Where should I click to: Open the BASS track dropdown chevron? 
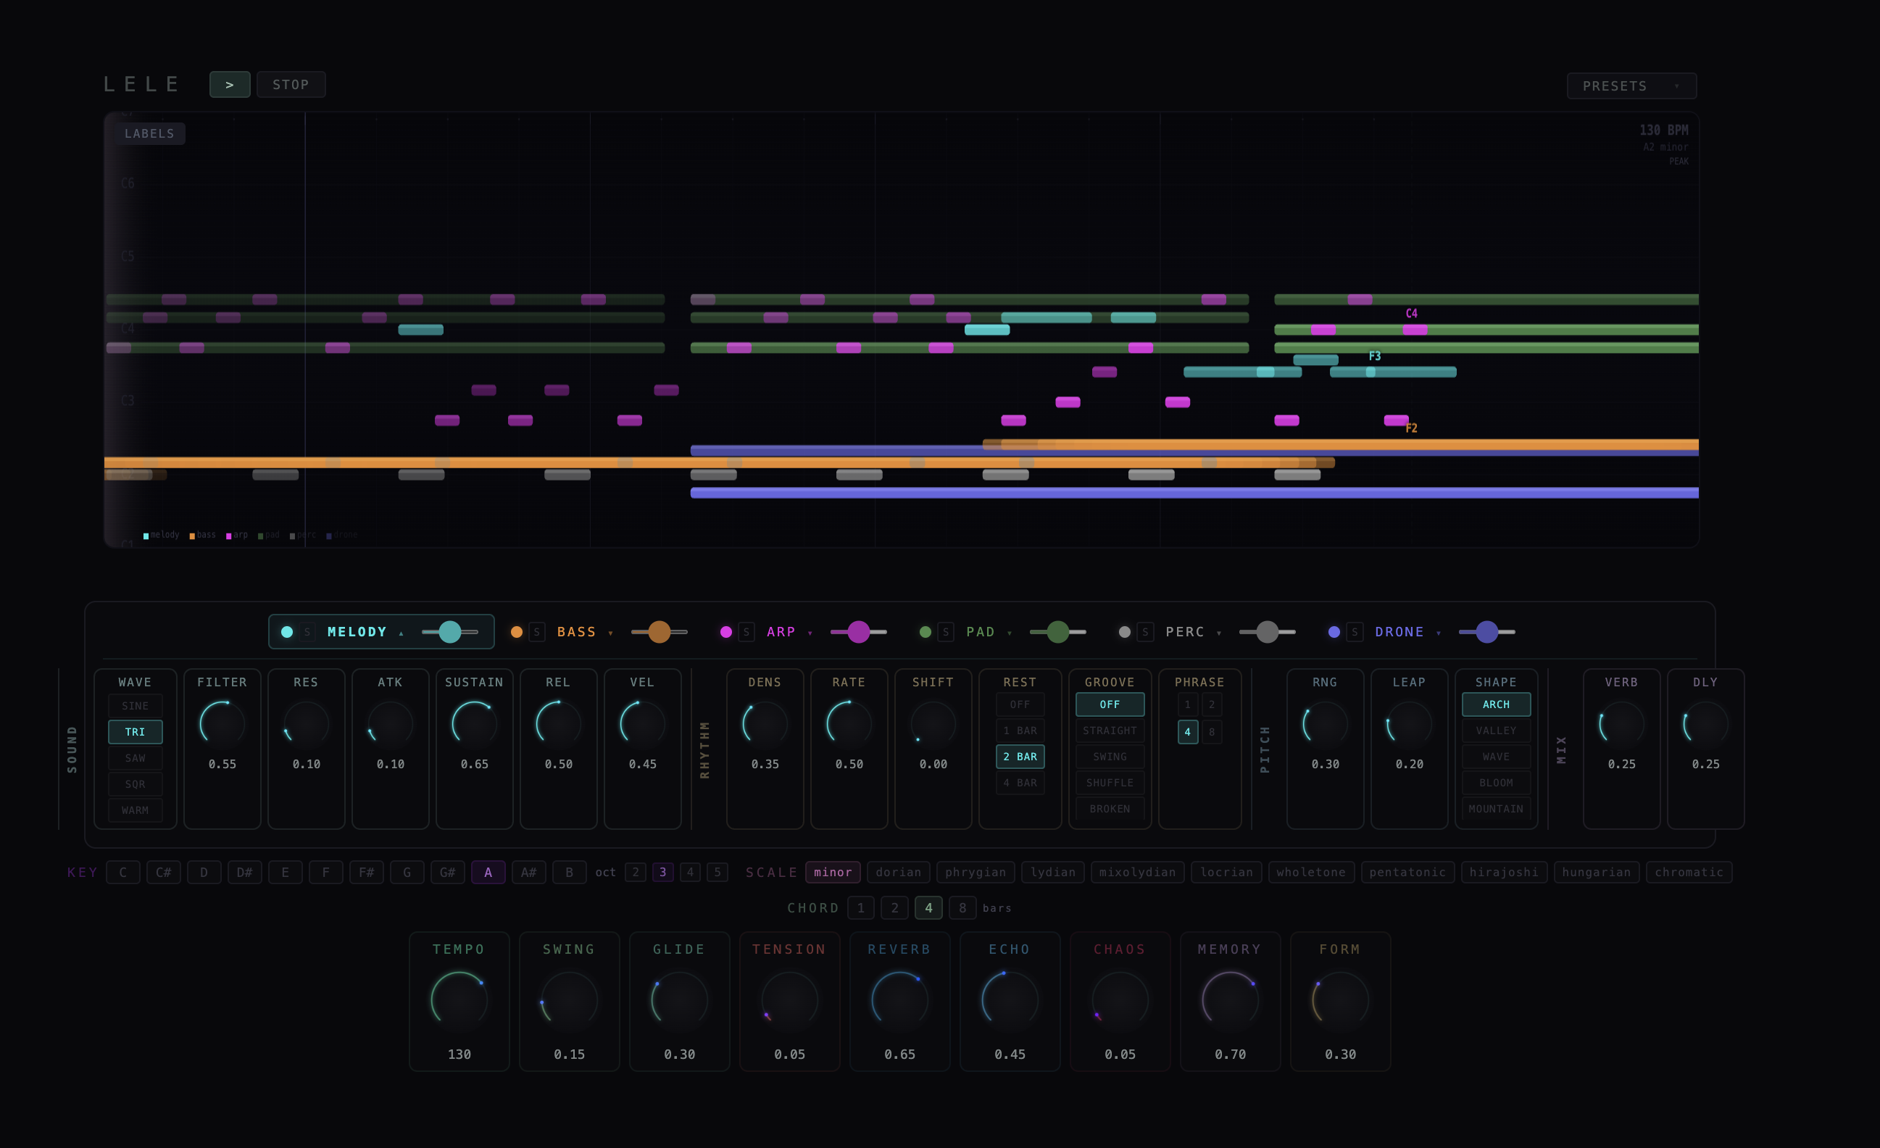pyautogui.click(x=610, y=633)
